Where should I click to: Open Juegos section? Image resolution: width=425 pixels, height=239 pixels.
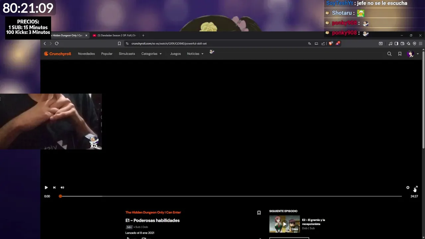pos(175,54)
